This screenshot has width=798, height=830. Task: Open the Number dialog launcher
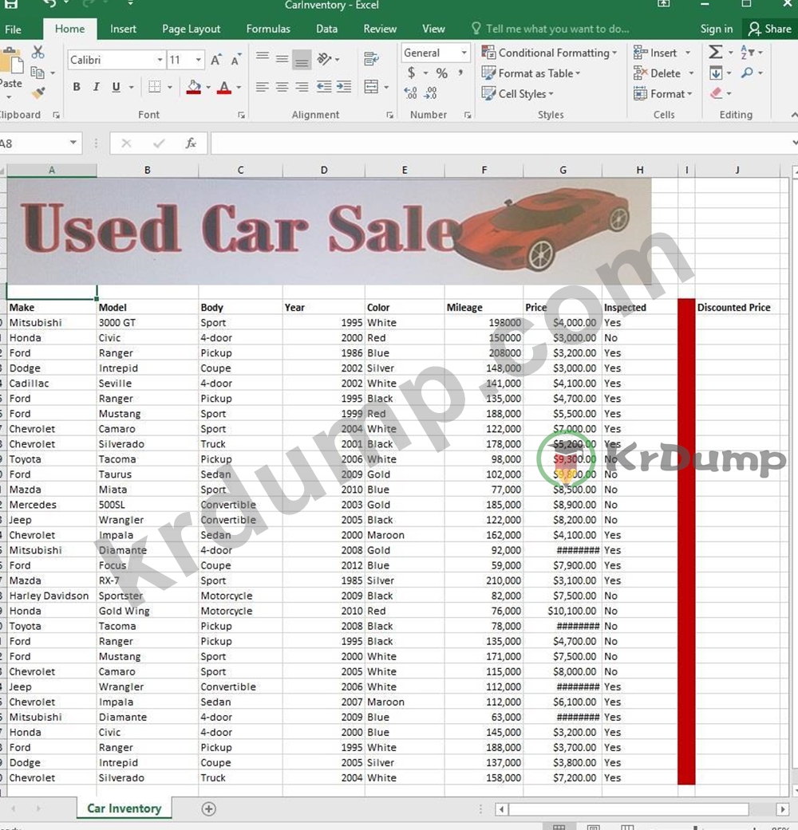point(468,115)
